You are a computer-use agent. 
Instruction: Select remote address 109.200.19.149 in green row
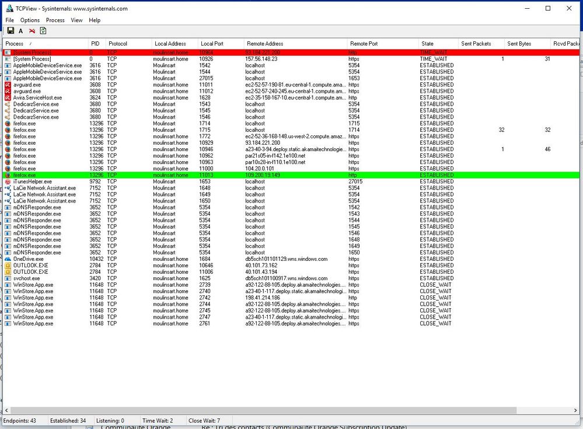point(263,175)
